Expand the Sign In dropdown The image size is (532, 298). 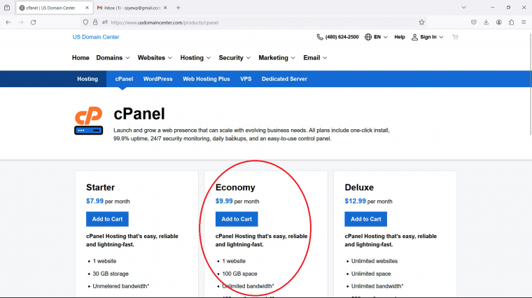(428, 37)
